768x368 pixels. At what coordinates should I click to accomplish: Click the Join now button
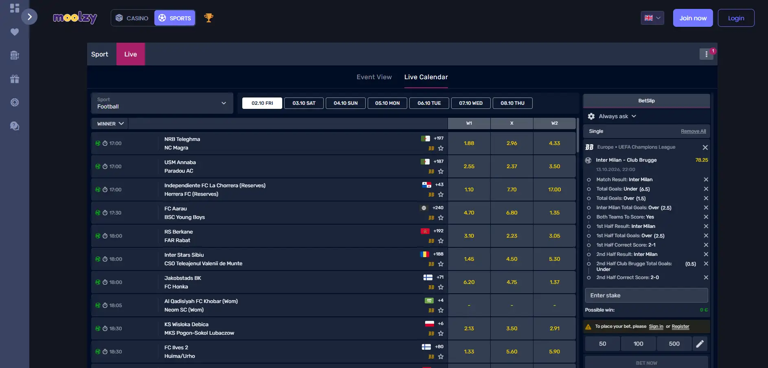click(x=693, y=18)
